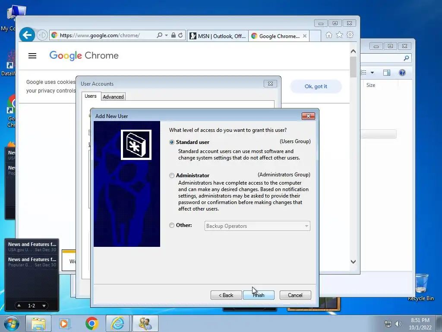Open the Internet Explorer Tools gear
This screenshot has width=442, height=332.
(350, 35)
